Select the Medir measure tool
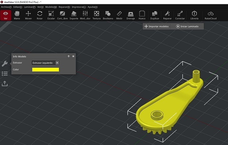Screen dimensions: 228x145 tap(119, 15)
